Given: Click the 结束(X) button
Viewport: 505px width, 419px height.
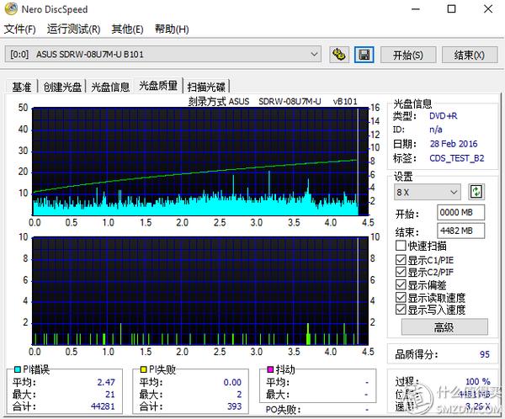Looking at the screenshot, I should [469, 55].
